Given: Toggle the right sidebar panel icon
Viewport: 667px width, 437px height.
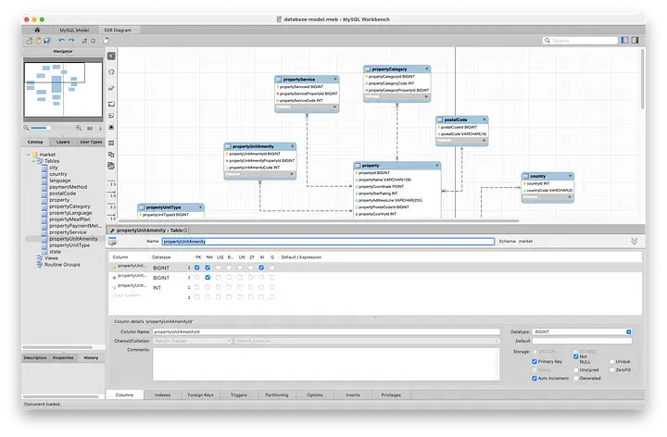Looking at the screenshot, I should click(x=635, y=41).
